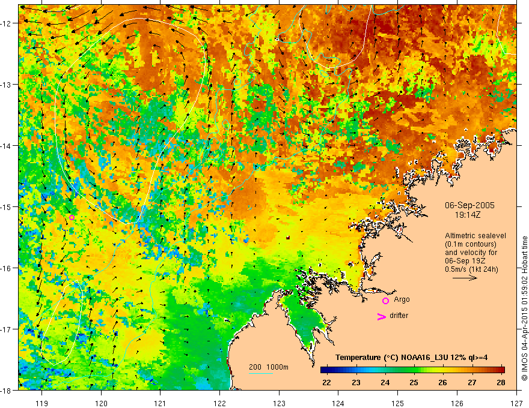Click the longitude axis label '121'
The width and height of the screenshot is (529, 408).
pos(161,403)
